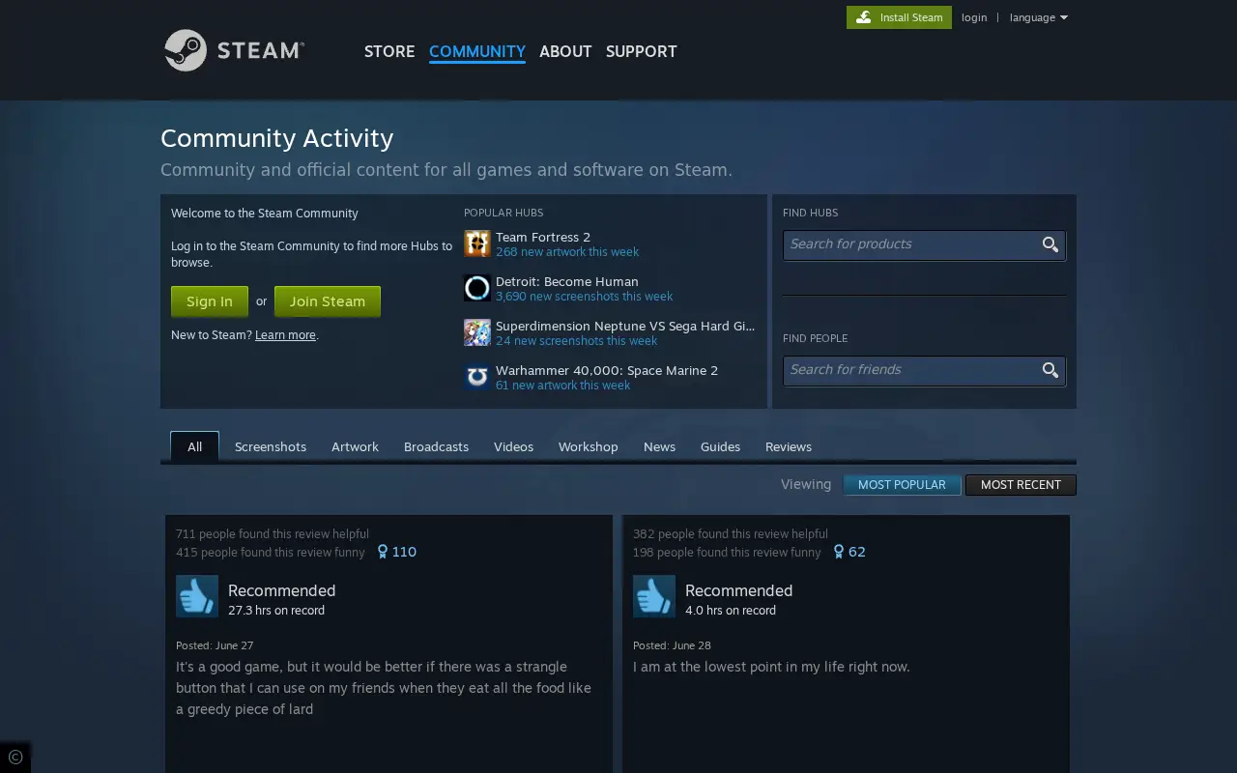Open Superdimension Neptune hub icon
Viewport: 1237px width, 773px height.
pos(477,332)
